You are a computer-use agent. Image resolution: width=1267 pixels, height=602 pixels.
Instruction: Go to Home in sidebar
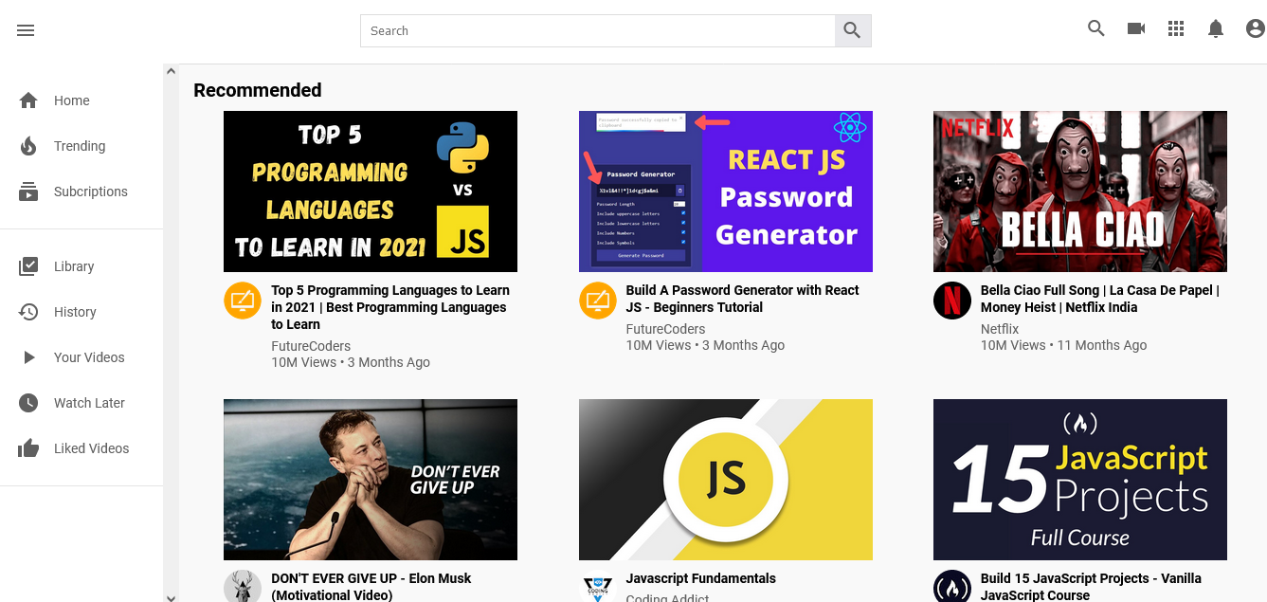(x=71, y=100)
